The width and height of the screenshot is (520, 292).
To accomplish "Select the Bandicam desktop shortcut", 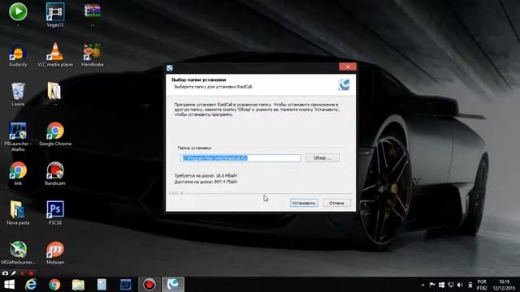I will (55, 173).
